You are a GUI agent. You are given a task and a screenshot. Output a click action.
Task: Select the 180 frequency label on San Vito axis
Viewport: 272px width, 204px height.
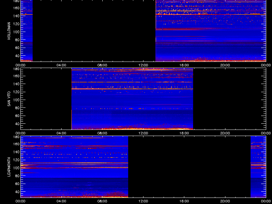17,69
